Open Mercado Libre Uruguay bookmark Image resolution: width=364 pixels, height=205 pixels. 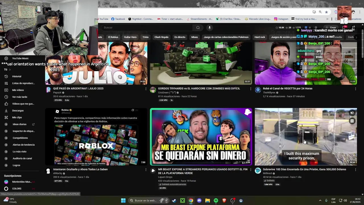(x=257, y=19)
